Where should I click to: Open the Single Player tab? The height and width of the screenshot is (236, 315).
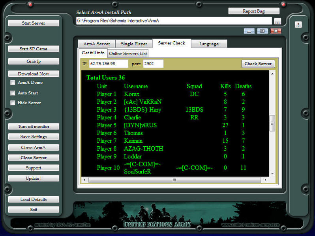coord(134,44)
